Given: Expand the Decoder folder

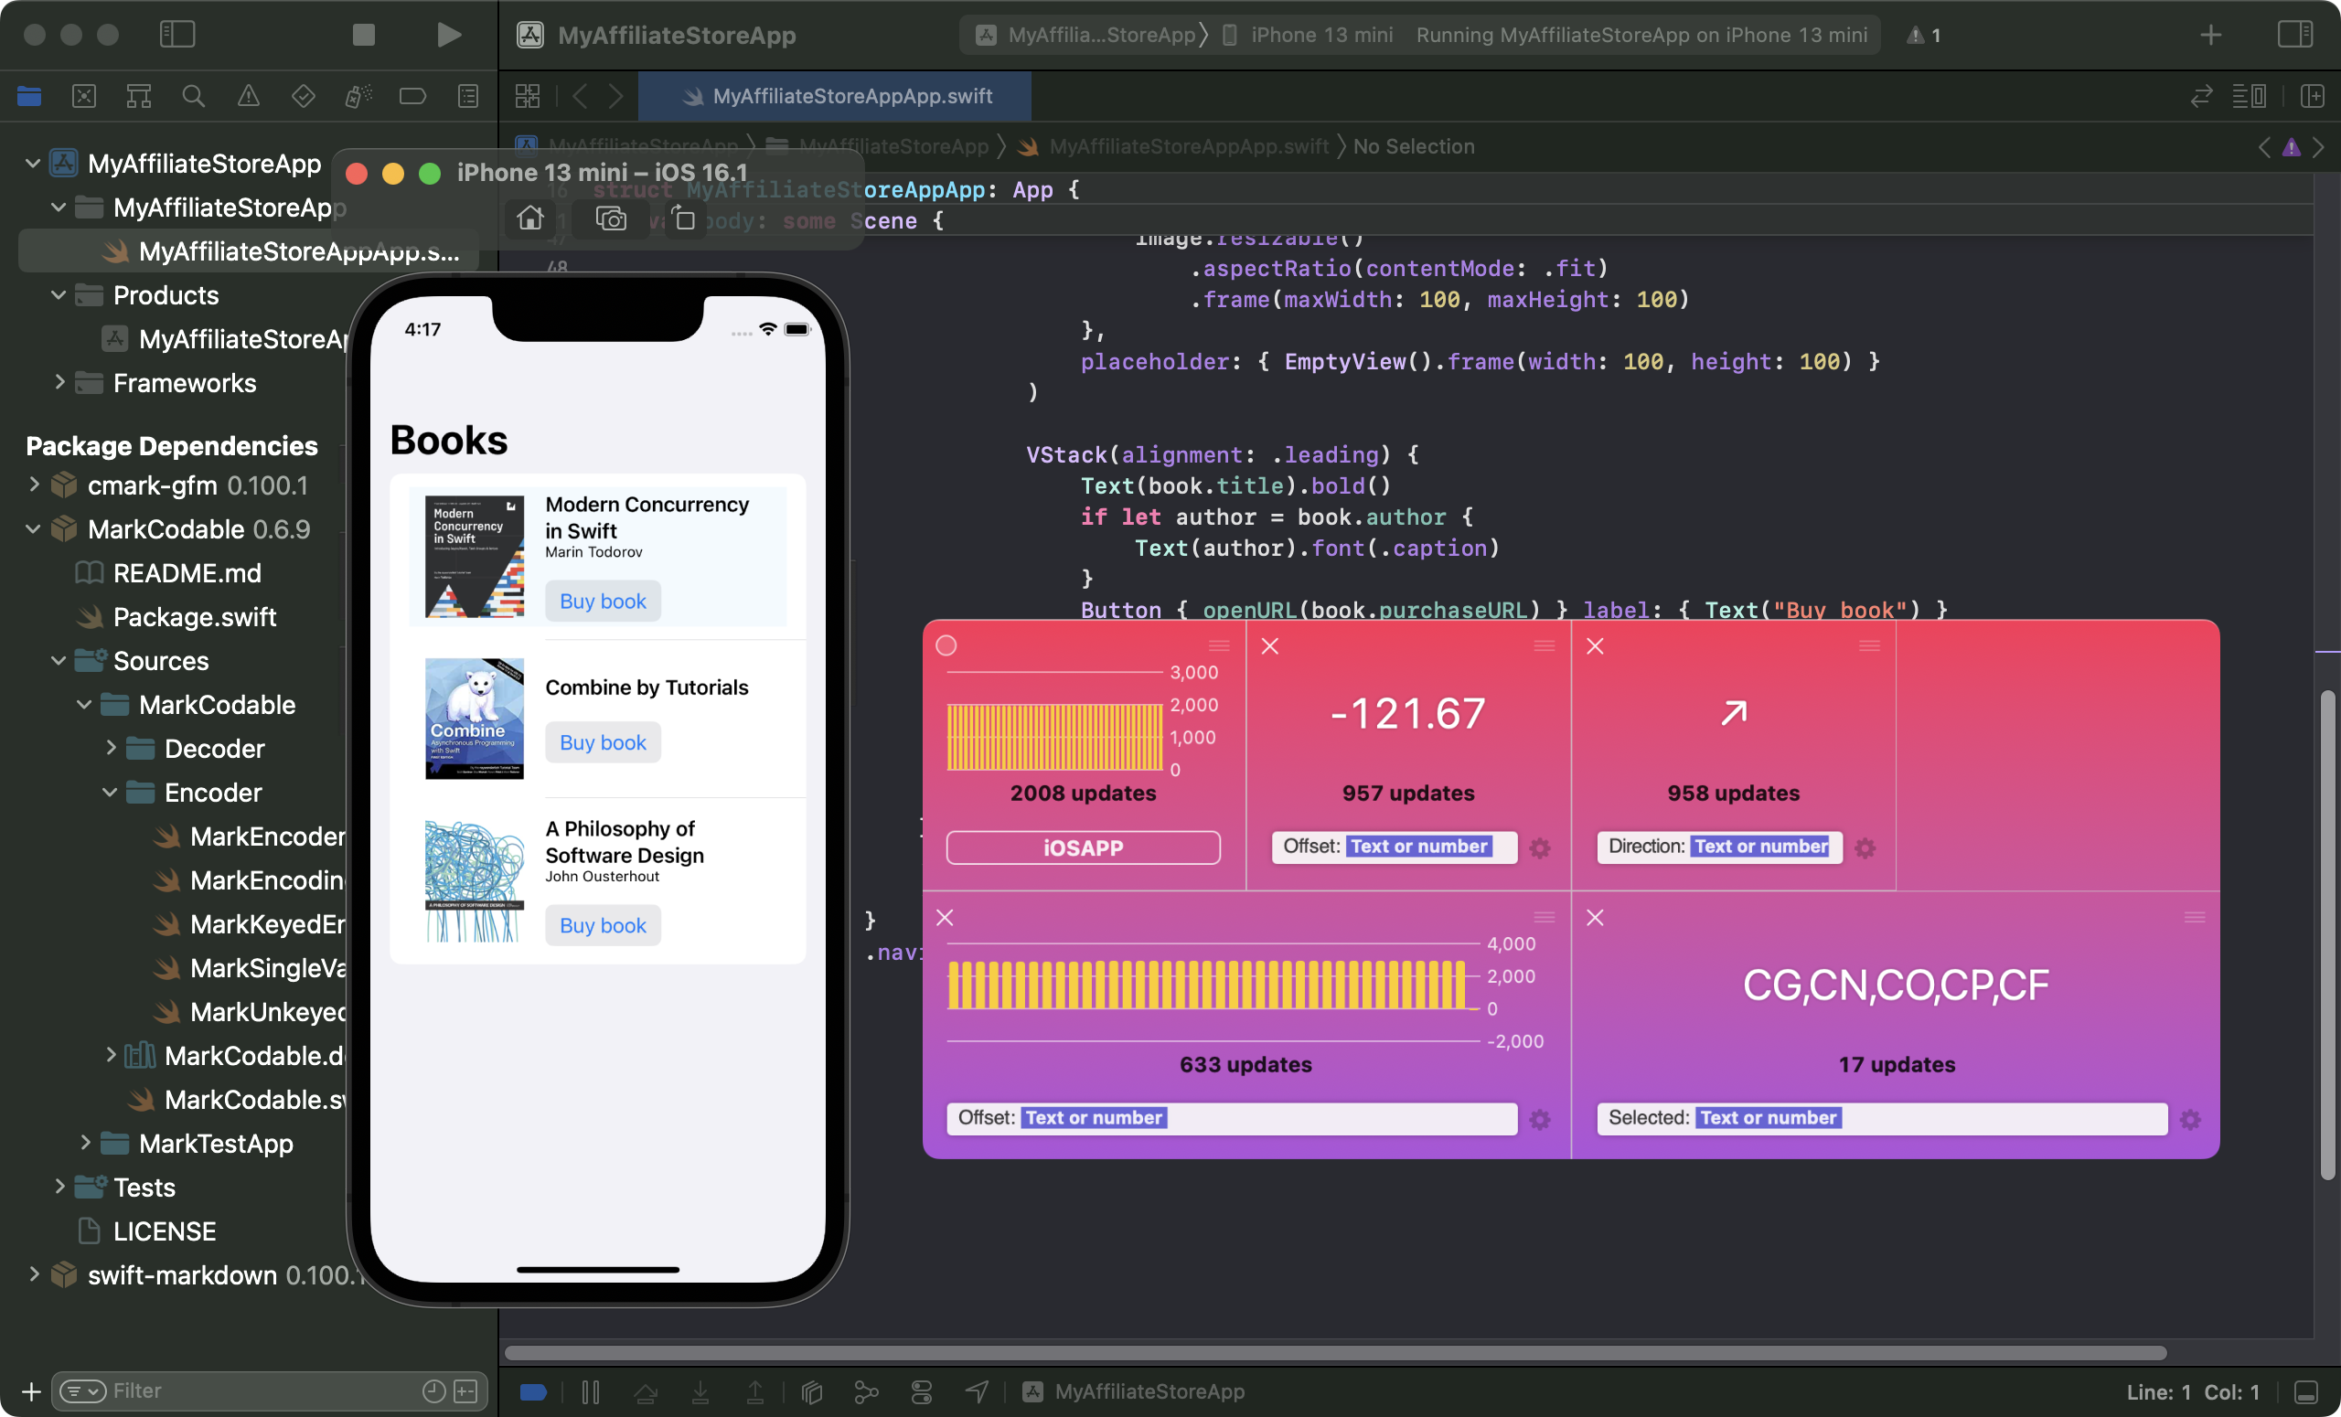Looking at the screenshot, I should click(111, 749).
